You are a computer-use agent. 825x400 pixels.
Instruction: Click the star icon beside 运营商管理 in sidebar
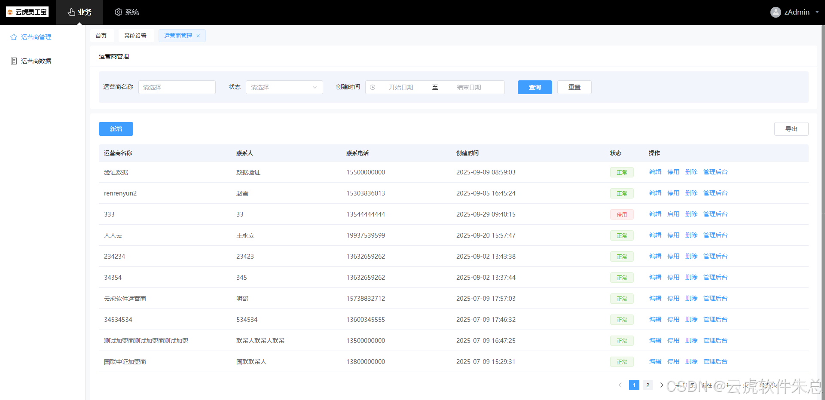coord(14,37)
